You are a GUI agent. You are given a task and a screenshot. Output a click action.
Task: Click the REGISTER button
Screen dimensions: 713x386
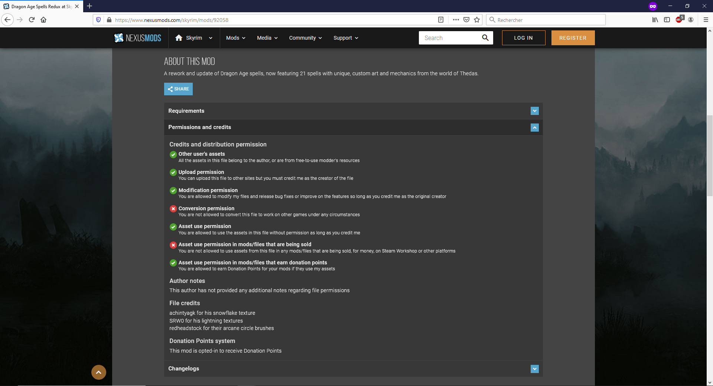coord(573,38)
